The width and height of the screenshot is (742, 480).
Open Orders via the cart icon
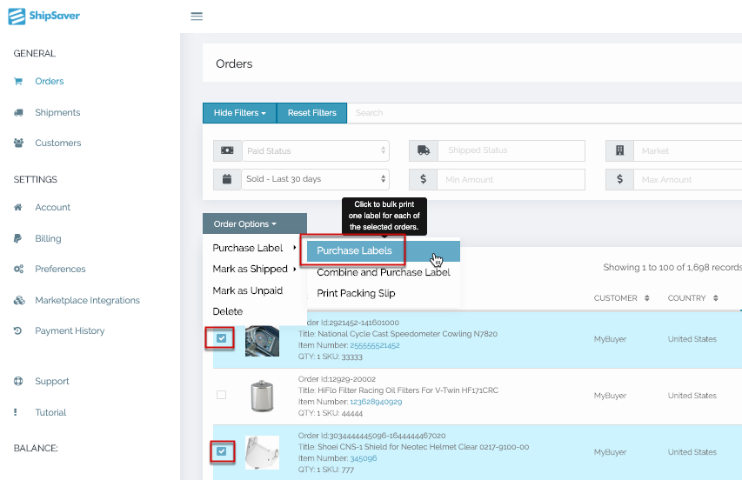(x=18, y=82)
